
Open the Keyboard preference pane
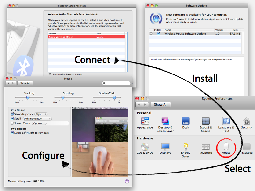click(206, 148)
